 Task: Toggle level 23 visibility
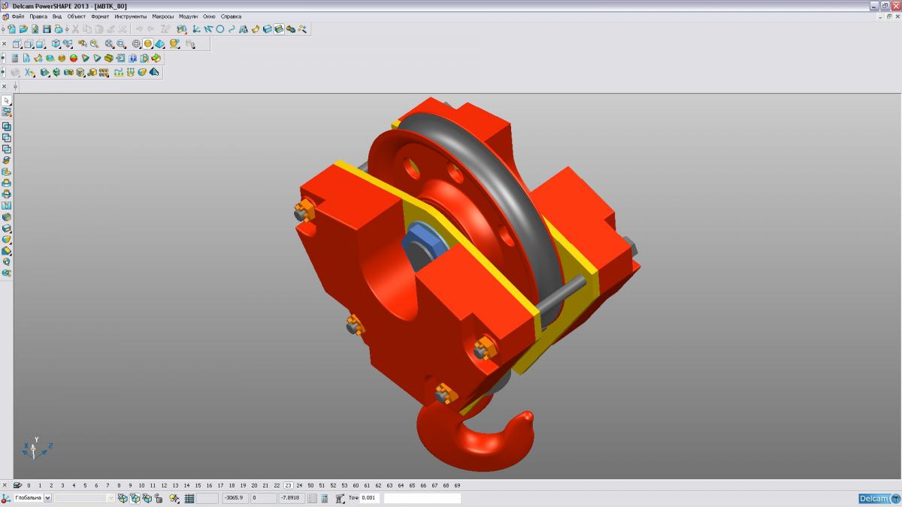click(x=288, y=485)
